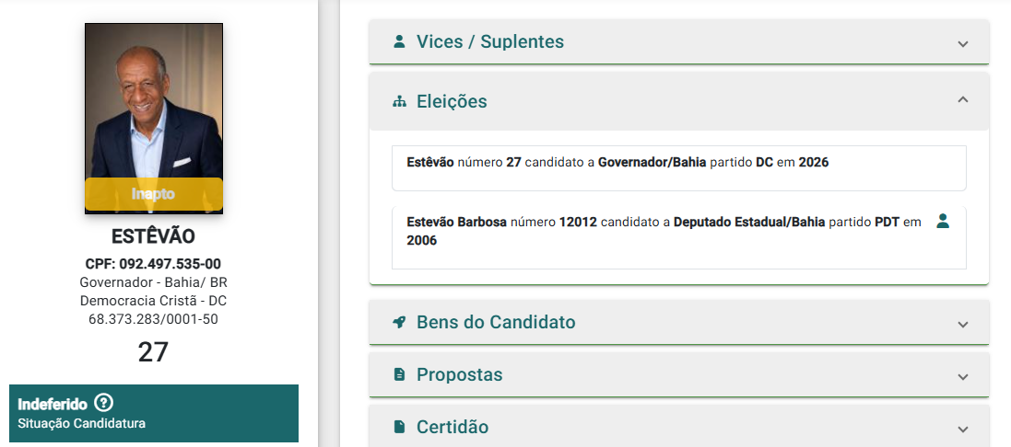Expand Certidão section chevron
Image resolution: width=1011 pixels, height=447 pixels.
pyautogui.click(x=963, y=429)
